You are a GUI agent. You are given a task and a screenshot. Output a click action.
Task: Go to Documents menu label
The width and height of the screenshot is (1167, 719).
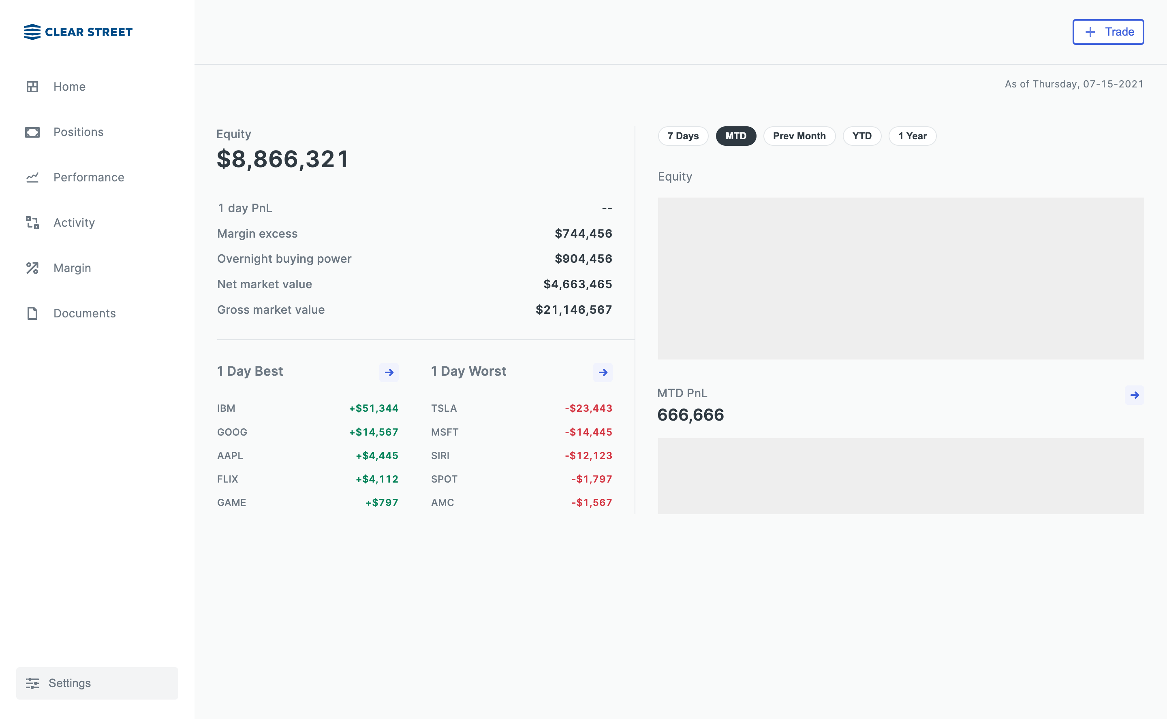pos(85,313)
